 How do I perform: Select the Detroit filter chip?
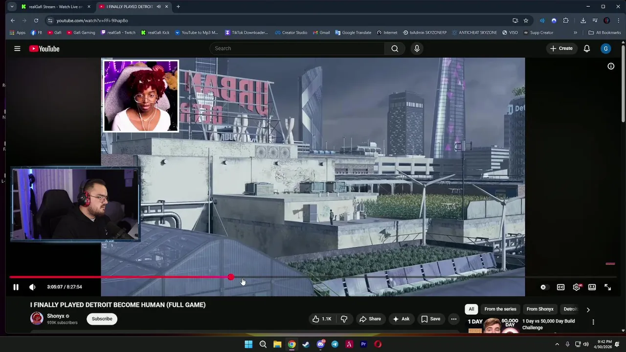(x=570, y=309)
